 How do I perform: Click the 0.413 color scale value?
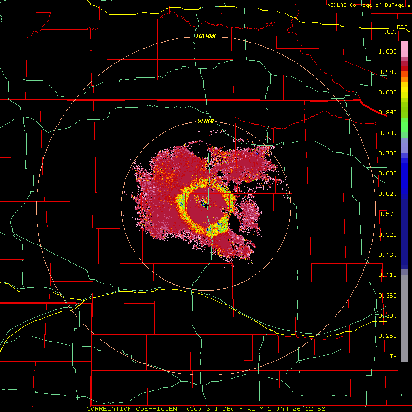tap(388, 275)
